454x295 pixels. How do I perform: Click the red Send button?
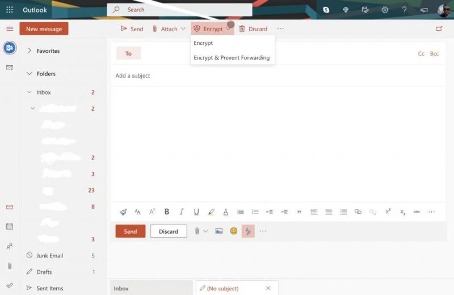click(131, 231)
